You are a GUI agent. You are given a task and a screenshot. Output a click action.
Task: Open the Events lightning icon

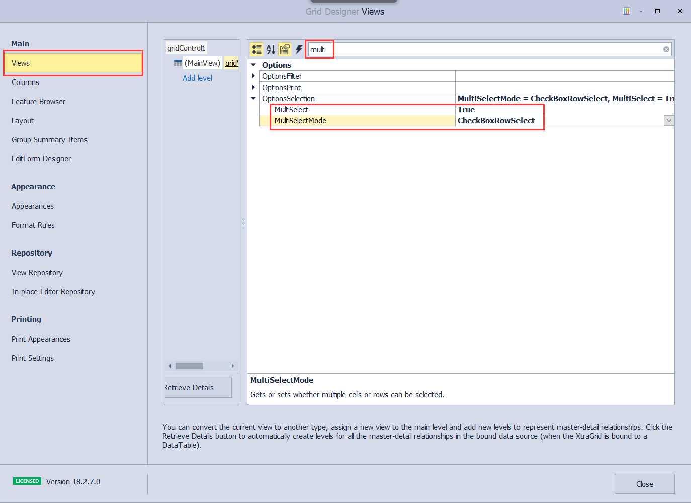pyautogui.click(x=299, y=49)
